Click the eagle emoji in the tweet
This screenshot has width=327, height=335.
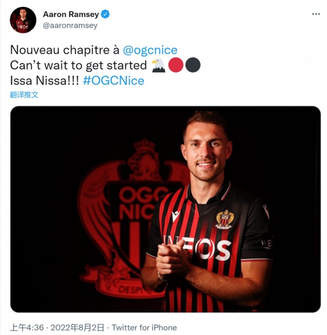click(x=158, y=65)
